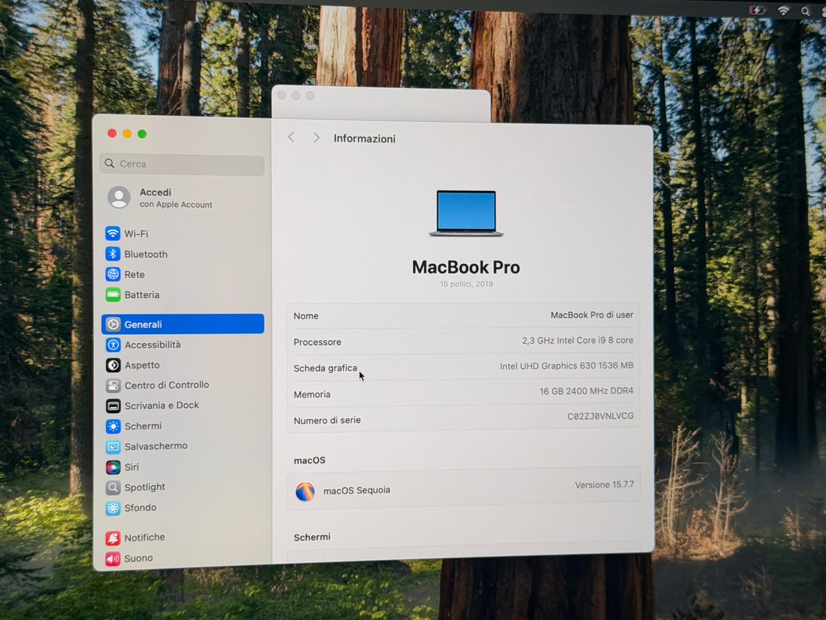Open the Schermi icon in sidebar
The width and height of the screenshot is (826, 620).
coord(113,426)
